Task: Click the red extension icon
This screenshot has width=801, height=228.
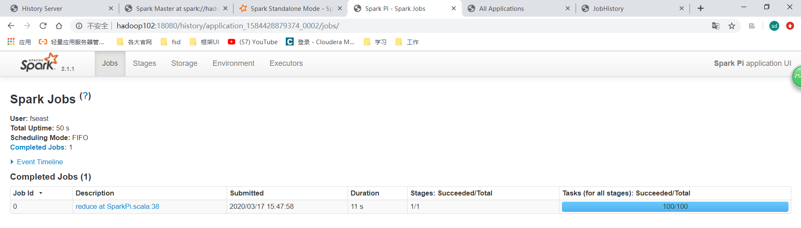Action: (790, 26)
